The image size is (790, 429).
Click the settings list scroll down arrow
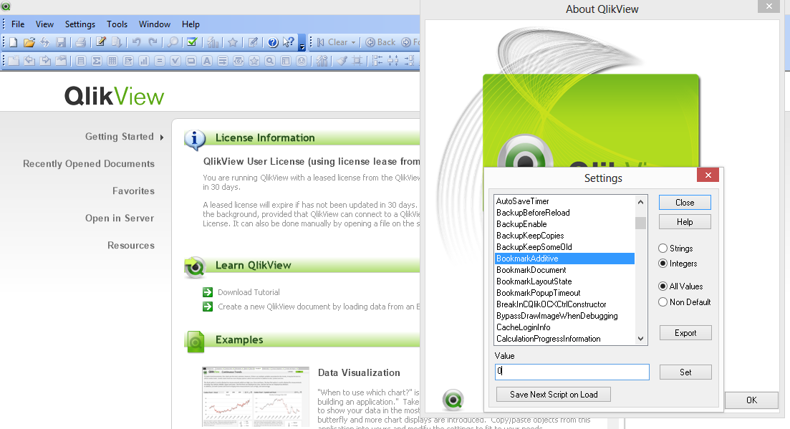[640, 339]
